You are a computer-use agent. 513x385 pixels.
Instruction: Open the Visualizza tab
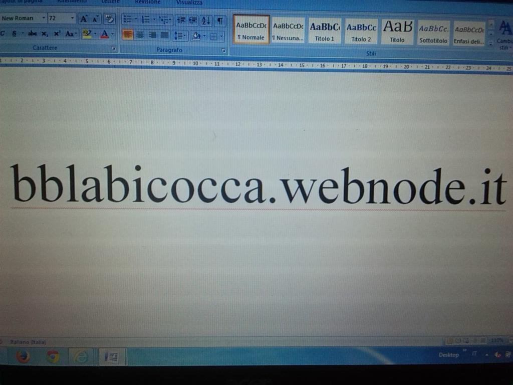coord(189,3)
